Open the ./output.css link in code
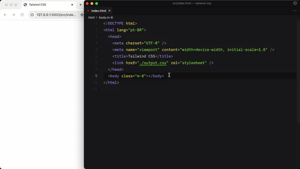 click(x=153, y=63)
